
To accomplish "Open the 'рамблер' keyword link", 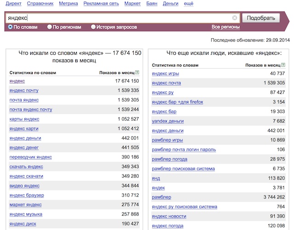I will tap(161, 197).
